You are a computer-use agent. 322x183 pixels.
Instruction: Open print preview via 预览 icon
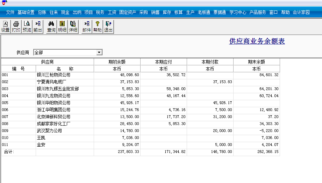click(x=27, y=27)
